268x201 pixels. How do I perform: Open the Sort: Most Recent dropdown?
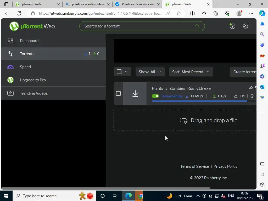191,72
